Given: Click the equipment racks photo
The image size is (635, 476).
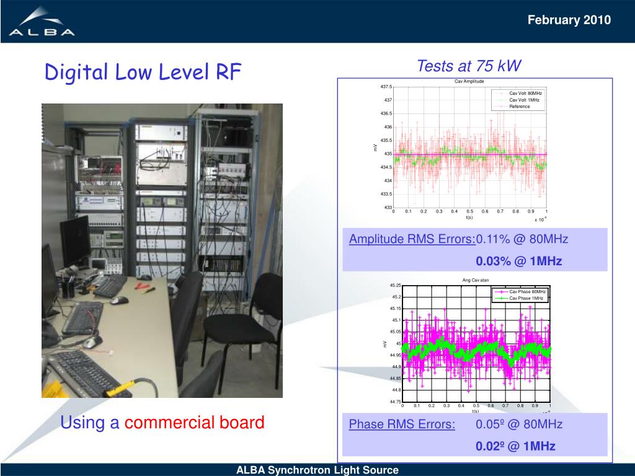Looking at the screenshot, I should pos(162,250).
